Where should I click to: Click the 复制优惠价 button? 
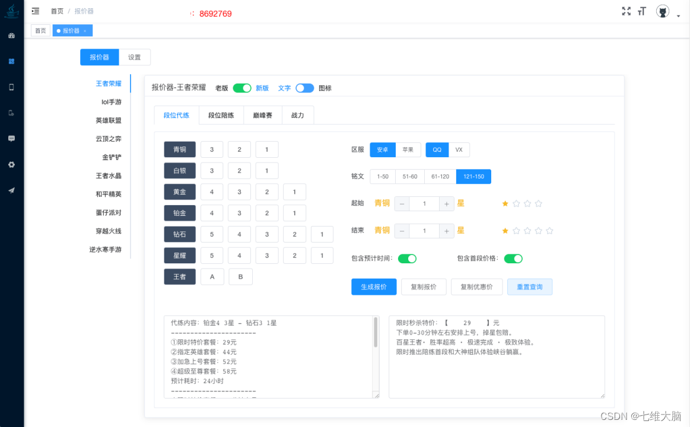[x=476, y=286]
